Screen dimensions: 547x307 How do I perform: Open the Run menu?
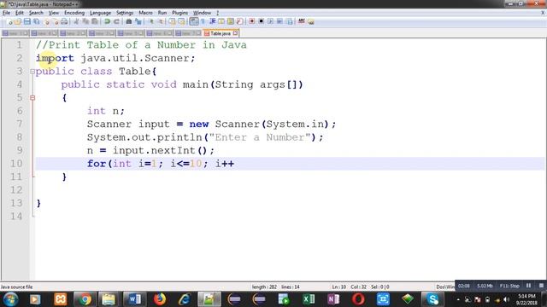[162, 13]
